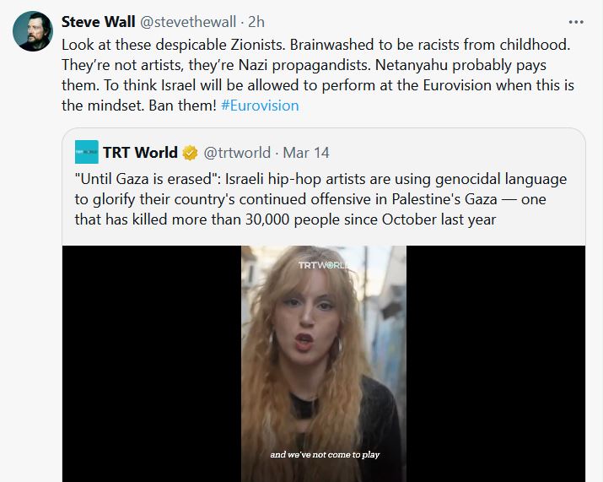Open Steve Wall's profile picture
The image size is (603, 482).
click(33, 31)
